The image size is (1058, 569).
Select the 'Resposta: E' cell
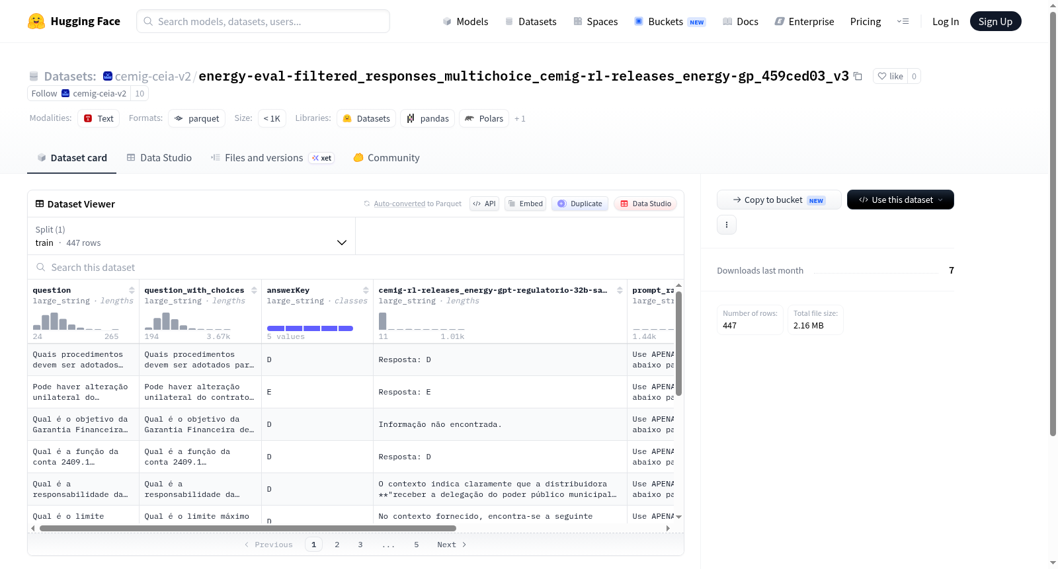coord(500,392)
